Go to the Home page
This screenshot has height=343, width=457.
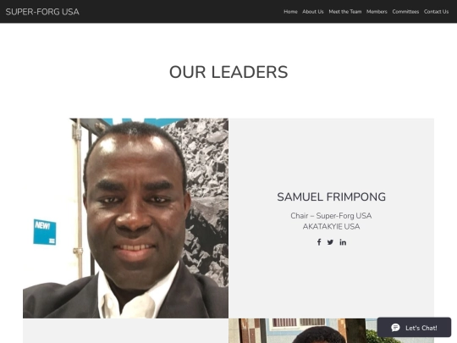290,12
